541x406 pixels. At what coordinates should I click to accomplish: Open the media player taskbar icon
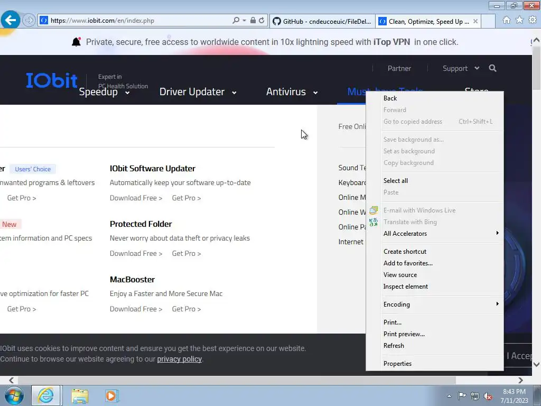pos(111,395)
